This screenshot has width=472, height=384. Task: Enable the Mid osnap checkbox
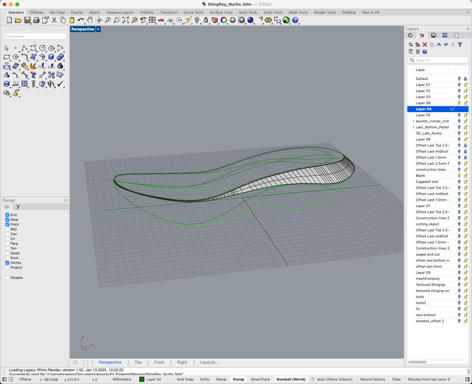pyautogui.click(x=7, y=229)
